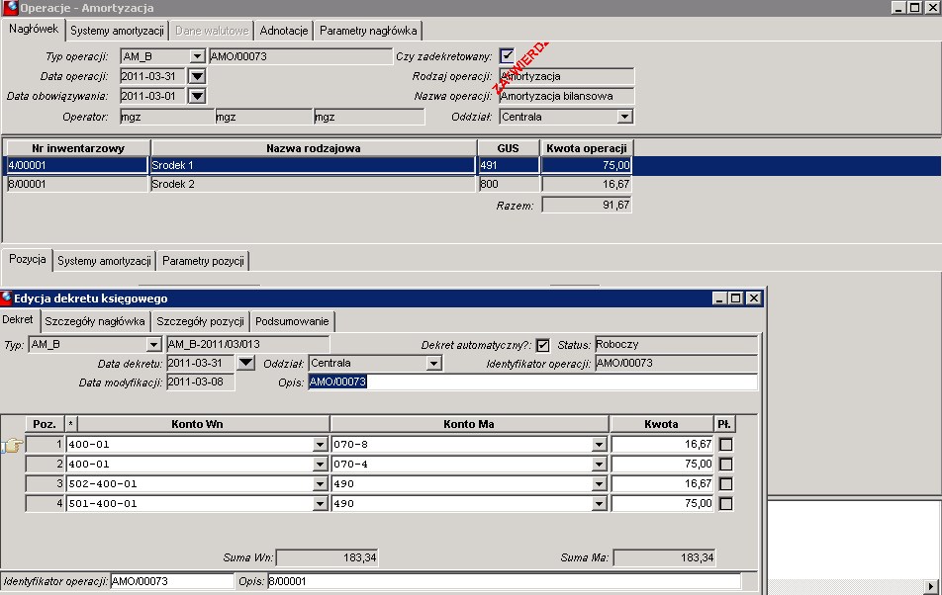The height and width of the screenshot is (595, 942).
Task: Click the Opis field containing AMO/00073
Action: click(532, 382)
